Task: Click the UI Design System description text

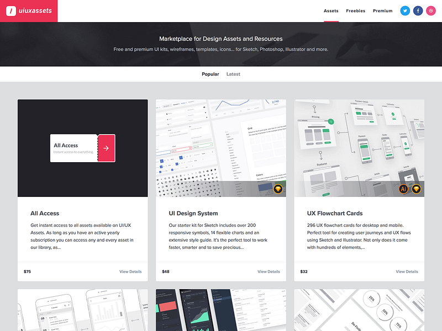Action: click(x=218, y=236)
